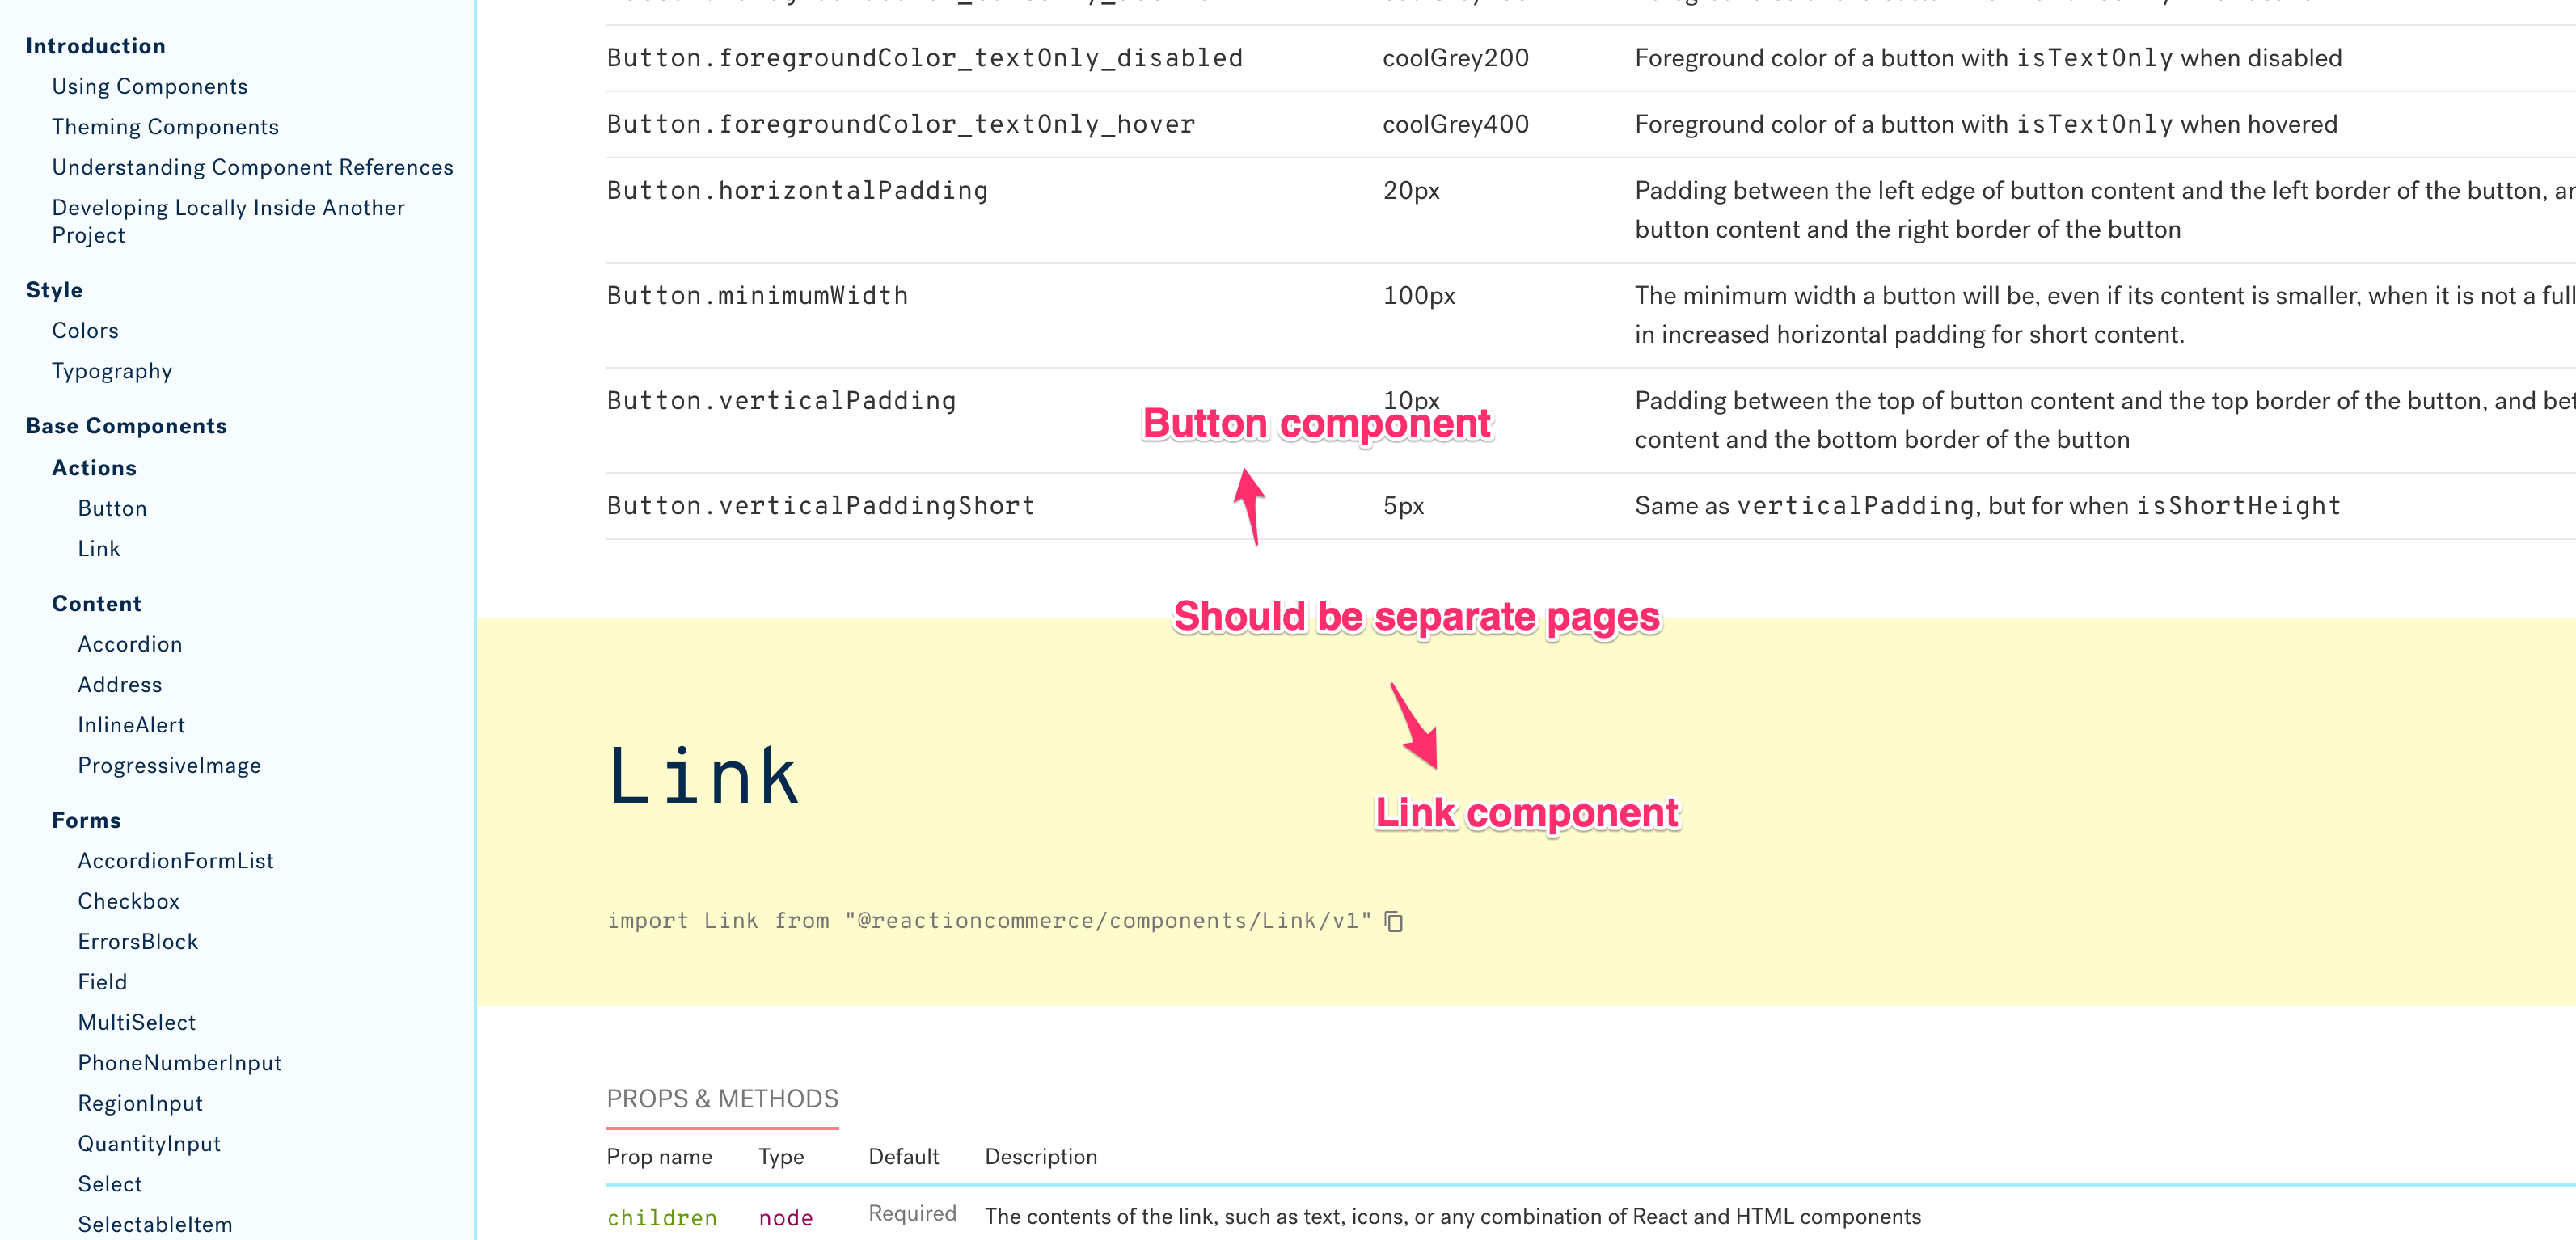The width and height of the screenshot is (2576, 1240).
Task: Select ProgressiveImage from the Content section
Action: coord(169,765)
